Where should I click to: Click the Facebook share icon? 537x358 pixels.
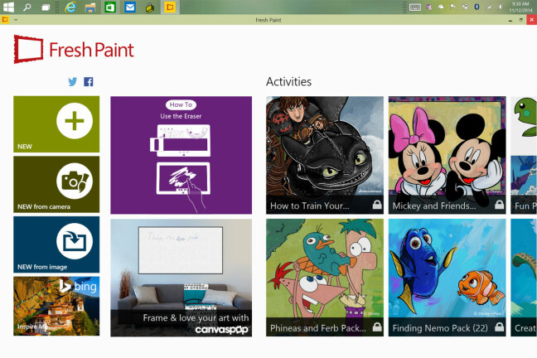click(88, 82)
